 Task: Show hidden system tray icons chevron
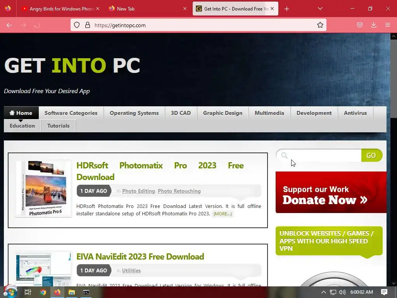[323, 292]
